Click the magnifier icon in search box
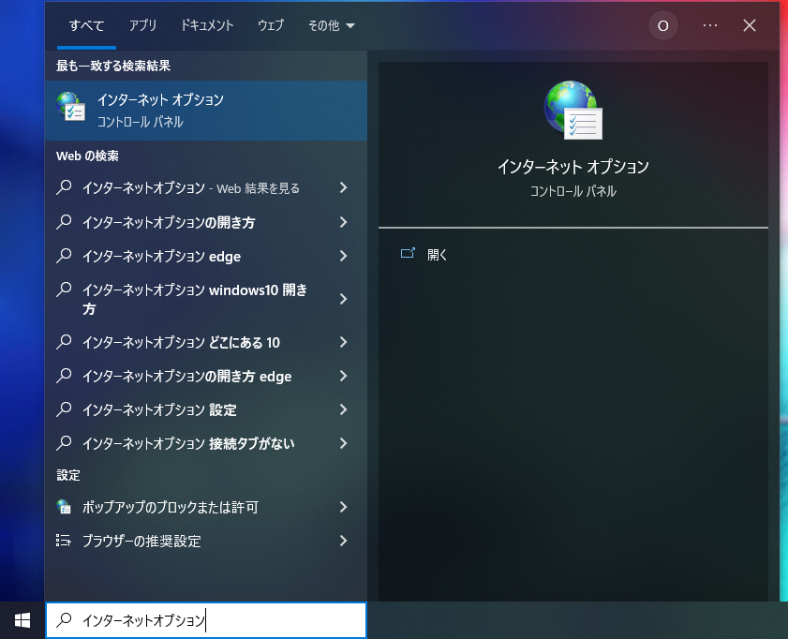Viewport: 788px width, 639px height. [x=64, y=620]
